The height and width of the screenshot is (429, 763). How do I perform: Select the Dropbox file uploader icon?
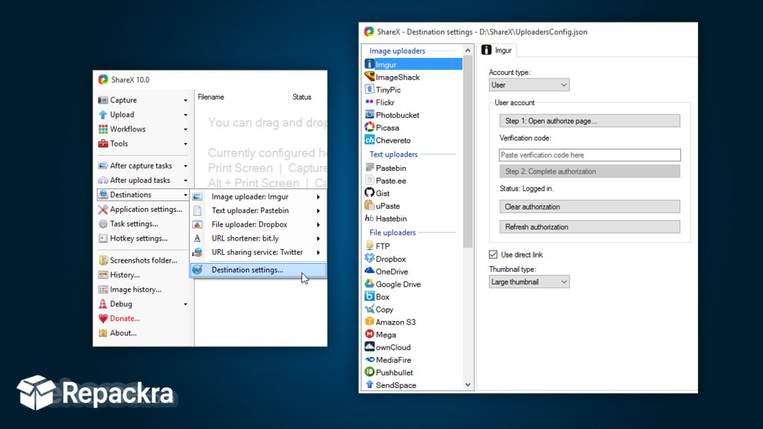coord(369,258)
